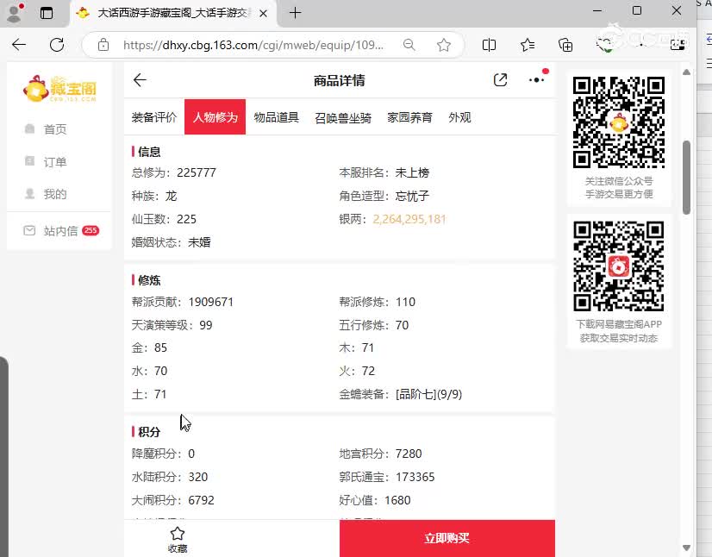Reload the page with the refresh icon
The height and width of the screenshot is (557, 712).
pos(57,45)
